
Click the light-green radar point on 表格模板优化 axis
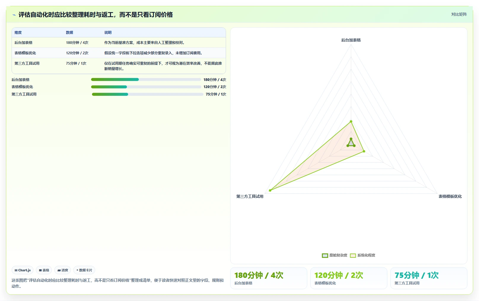364,152
